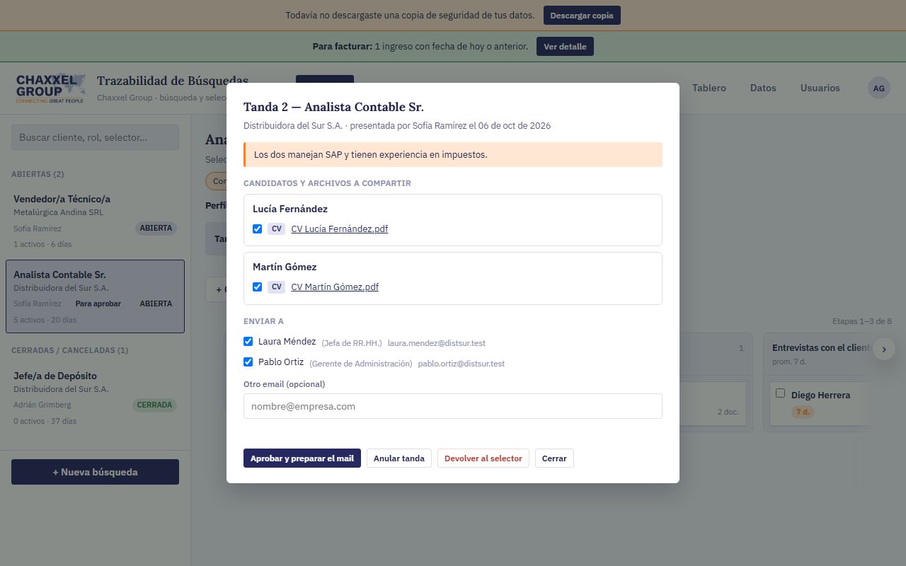Uncheck Lucía Fernández's CV file checkbox
This screenshot has height=566, width=906.
[x=258, y=229]
